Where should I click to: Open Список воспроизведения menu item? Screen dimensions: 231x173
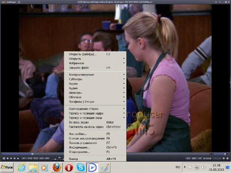coord(95,138)
